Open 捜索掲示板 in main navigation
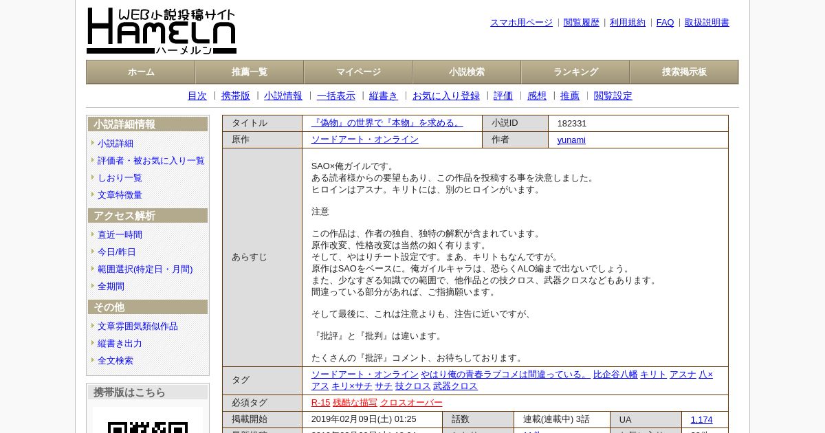825x433 pixels. click(x=684, y=72)
